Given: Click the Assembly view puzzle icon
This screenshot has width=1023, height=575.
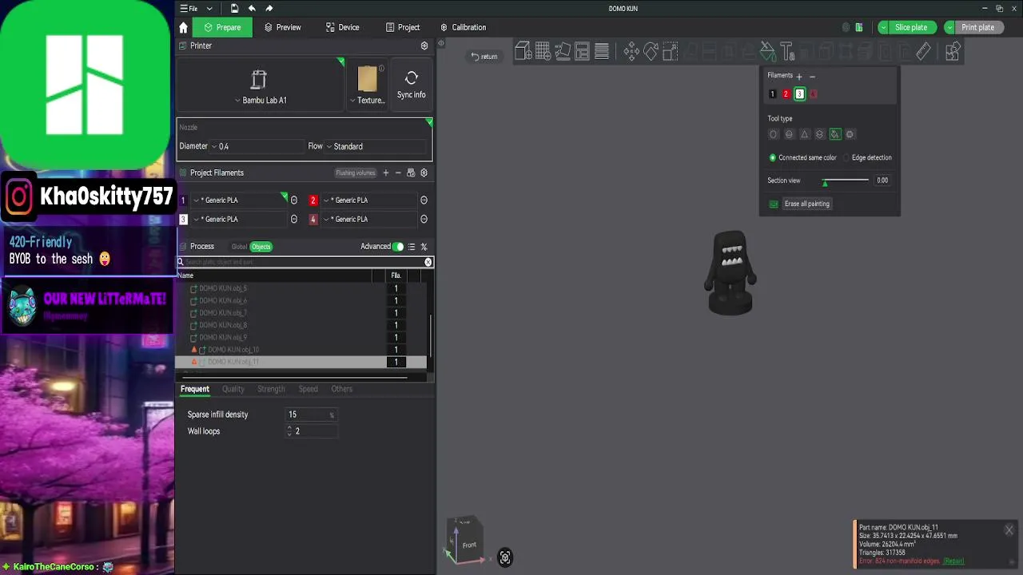Looking at the screenshot, I should (952, 52).
